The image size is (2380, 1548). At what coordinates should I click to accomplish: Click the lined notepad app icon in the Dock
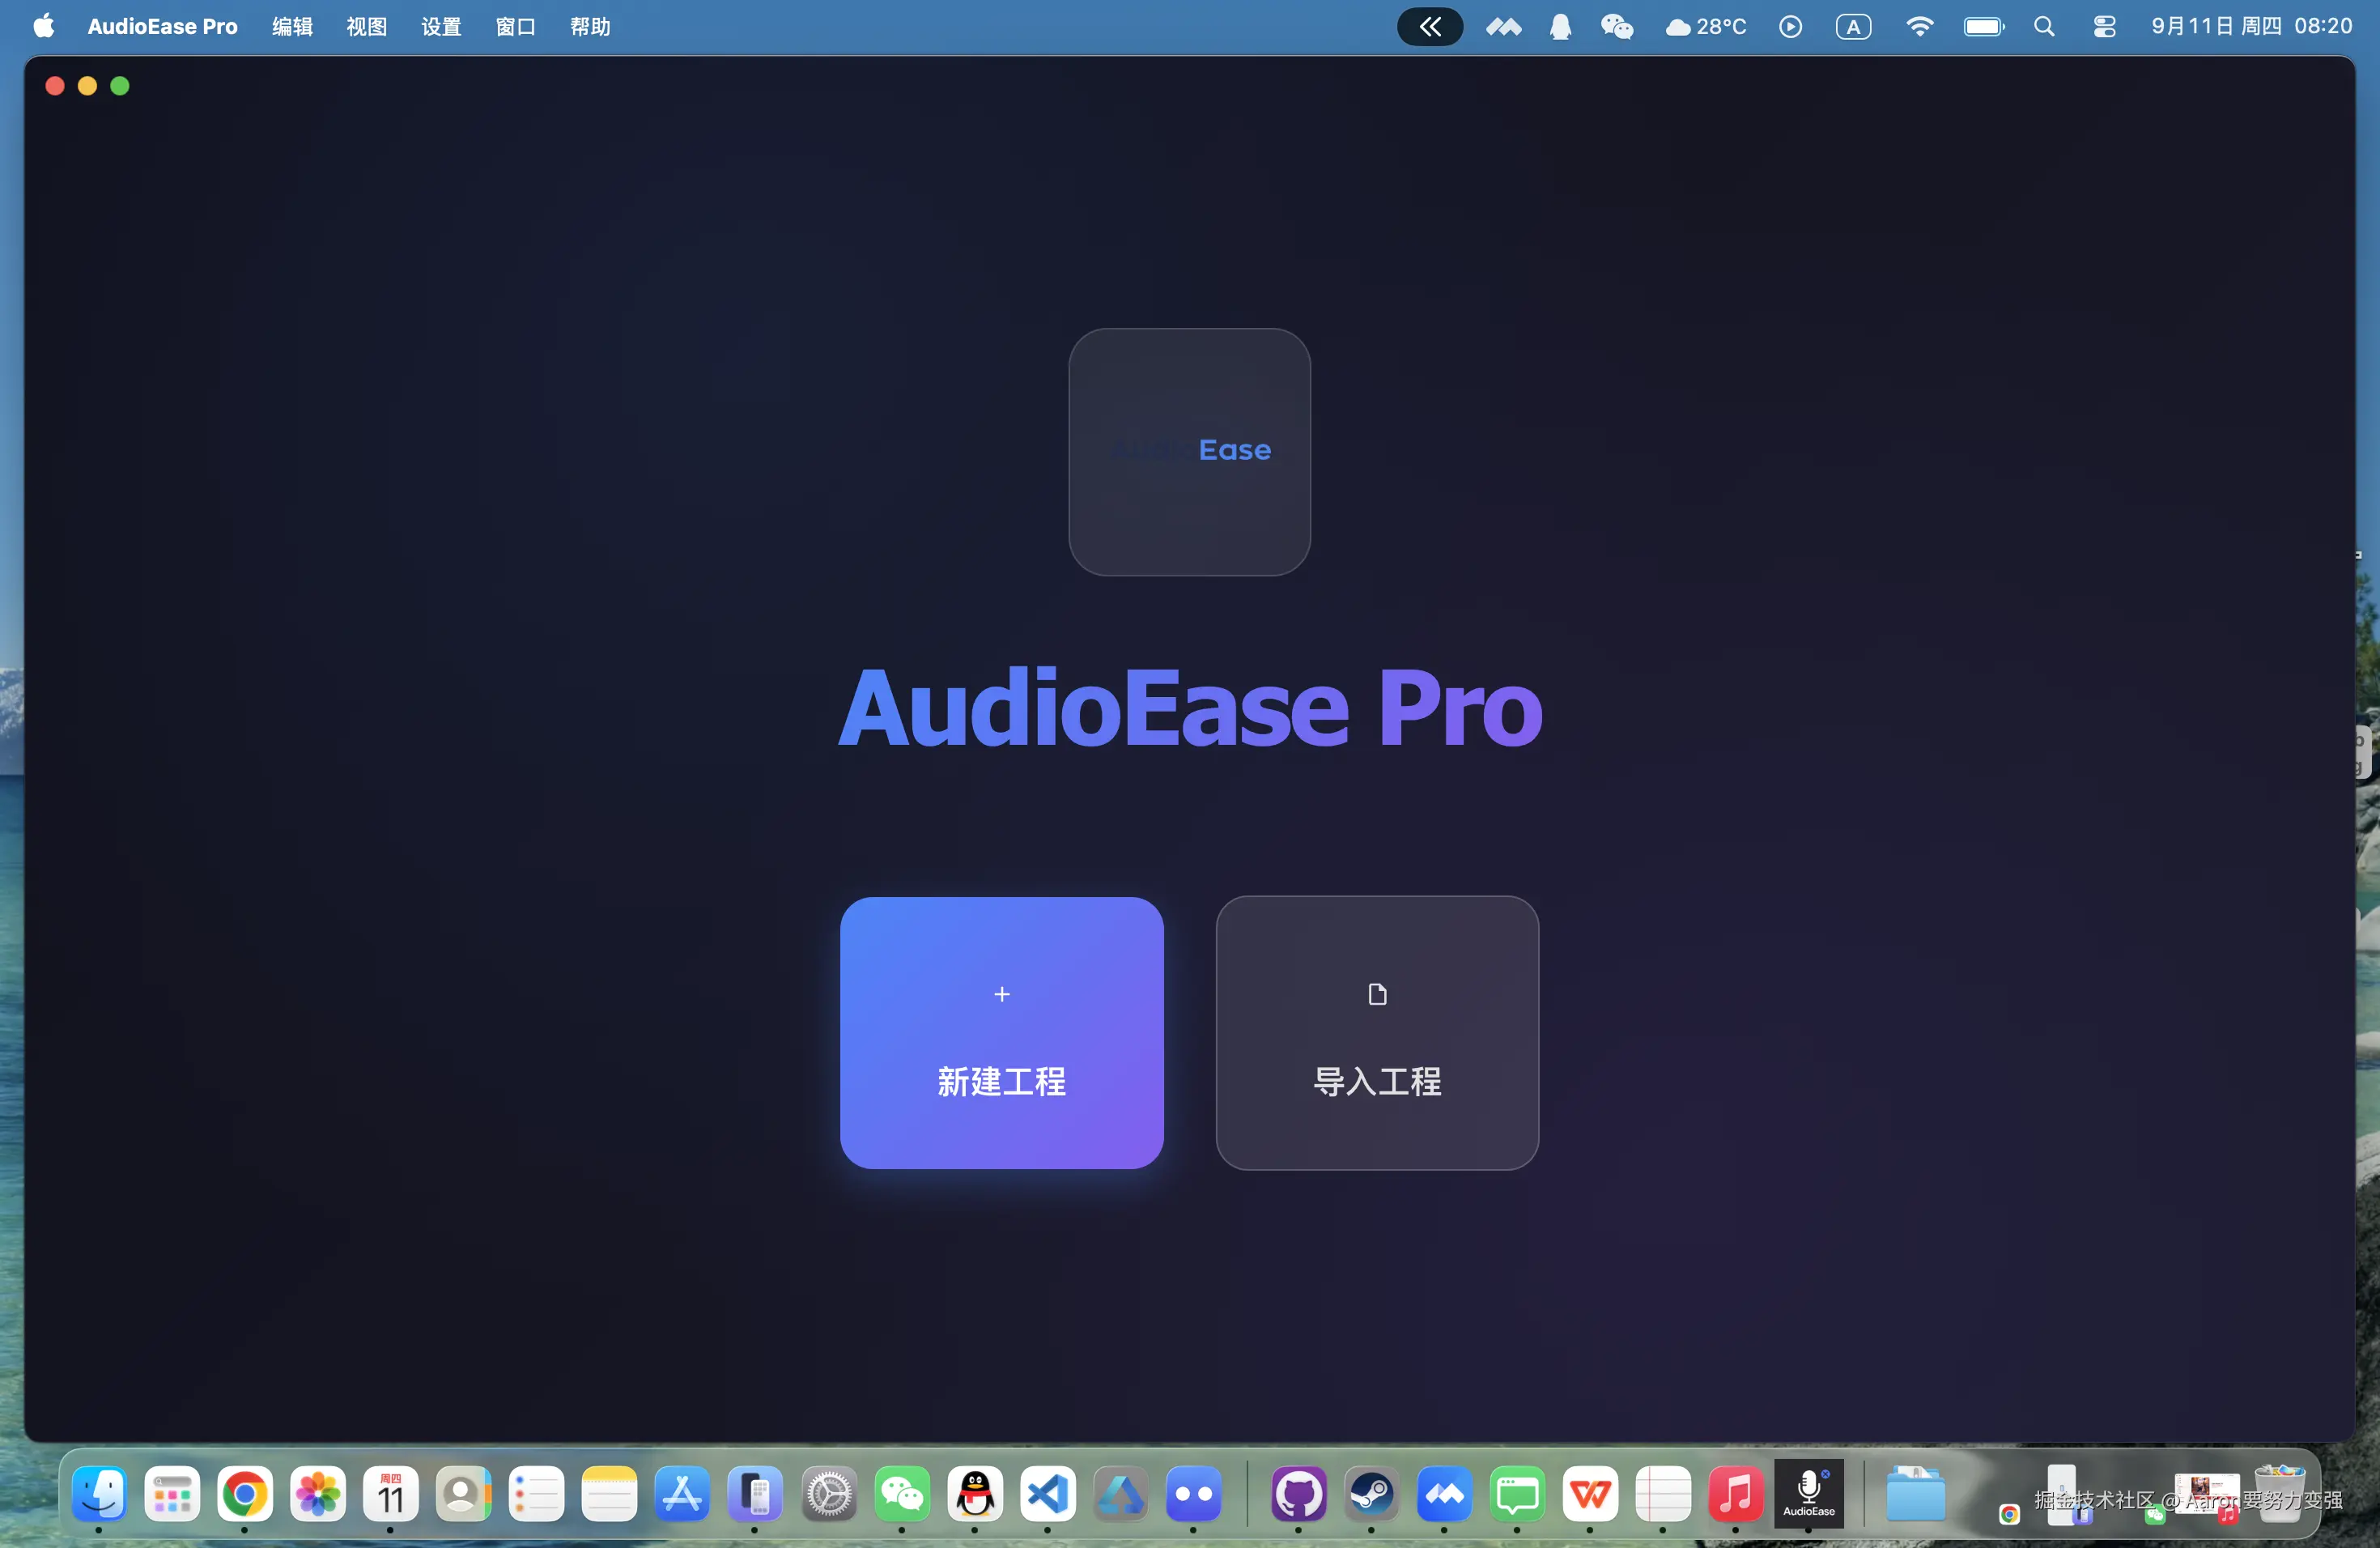click(x=1663, y=1494)
